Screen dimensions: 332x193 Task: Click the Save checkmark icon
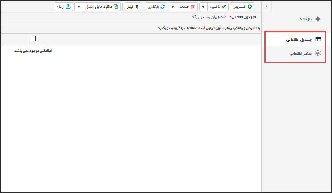[225, 7]
